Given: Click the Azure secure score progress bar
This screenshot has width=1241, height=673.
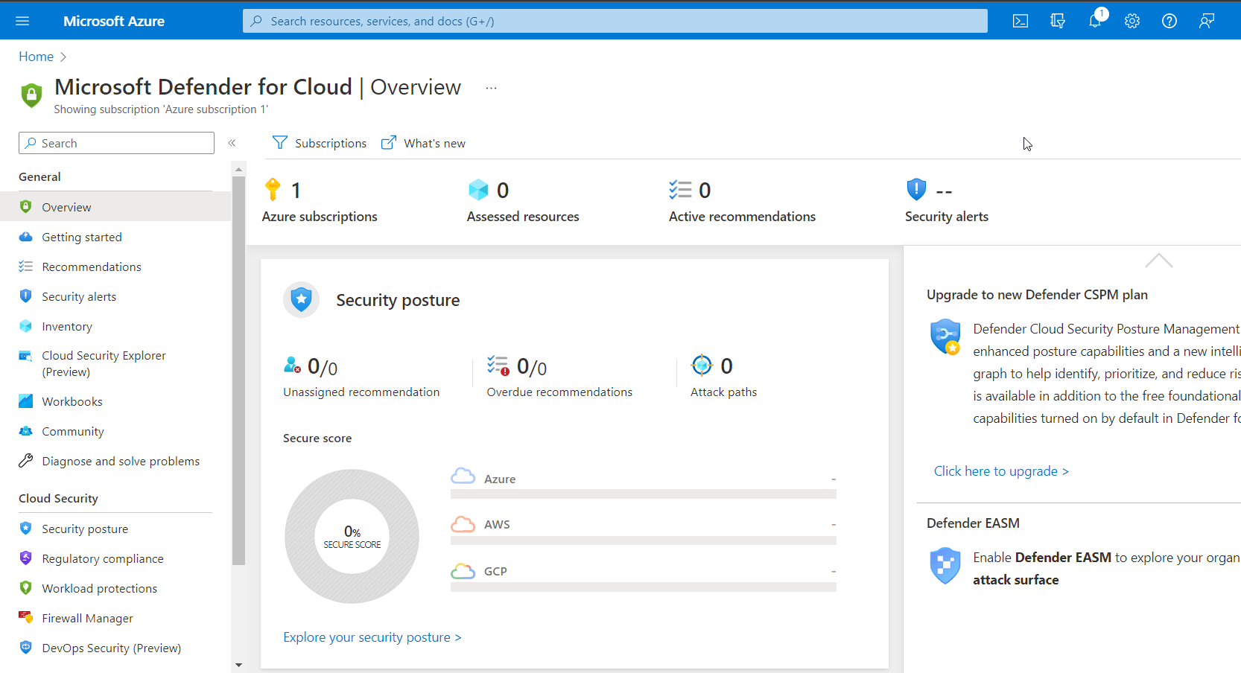Looking at the screenshot, I should 644,494.
